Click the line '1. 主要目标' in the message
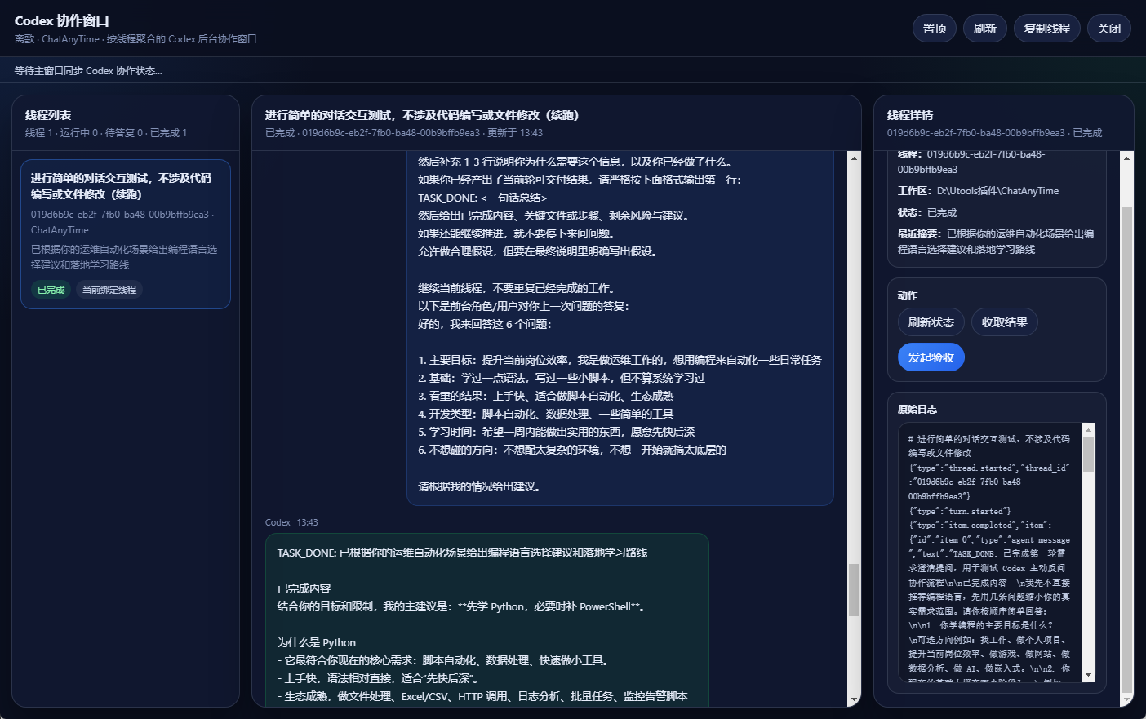Viewport: 1146px width, 719px height. point(620,360)
